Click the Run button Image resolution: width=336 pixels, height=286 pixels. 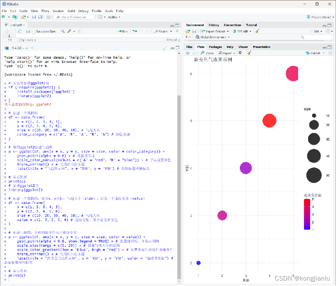tap(122, 31)
